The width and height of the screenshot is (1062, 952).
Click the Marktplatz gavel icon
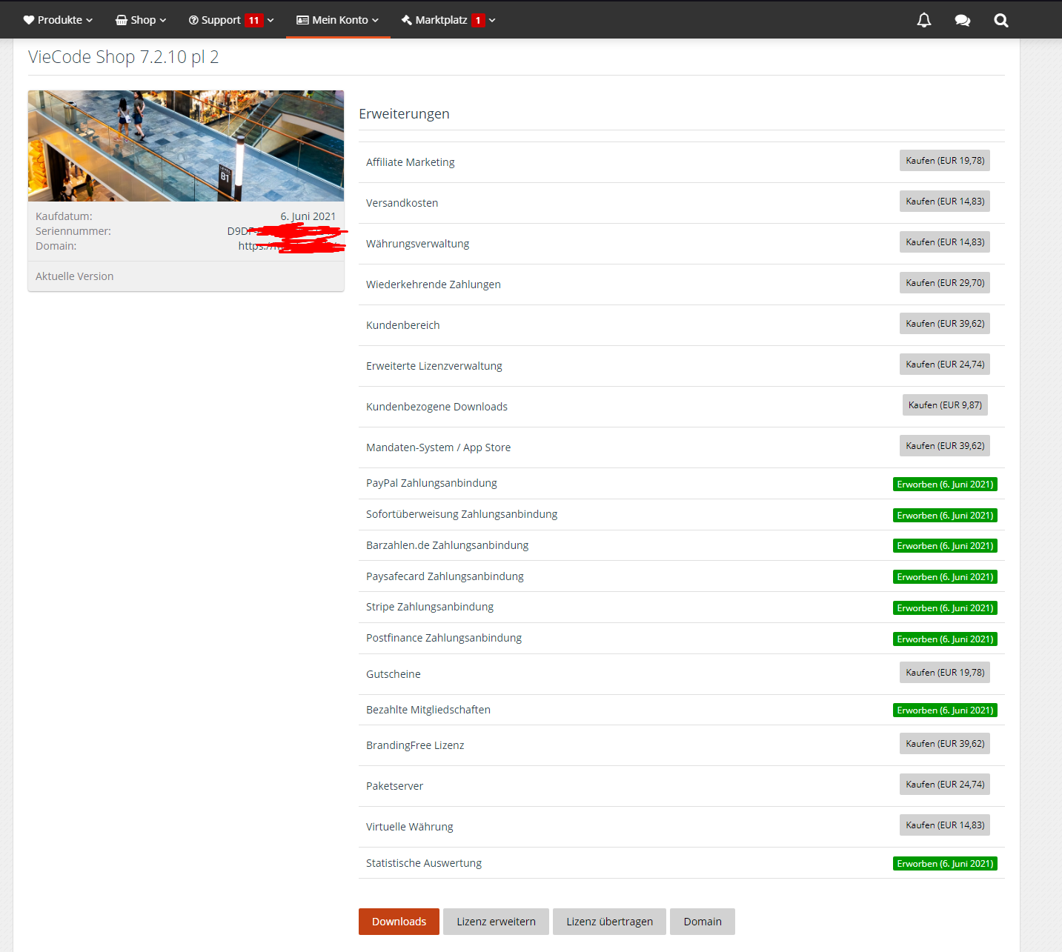[407, 20]
